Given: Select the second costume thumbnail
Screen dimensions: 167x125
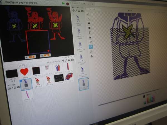Looking at the screenshot, I should [79, 33].
